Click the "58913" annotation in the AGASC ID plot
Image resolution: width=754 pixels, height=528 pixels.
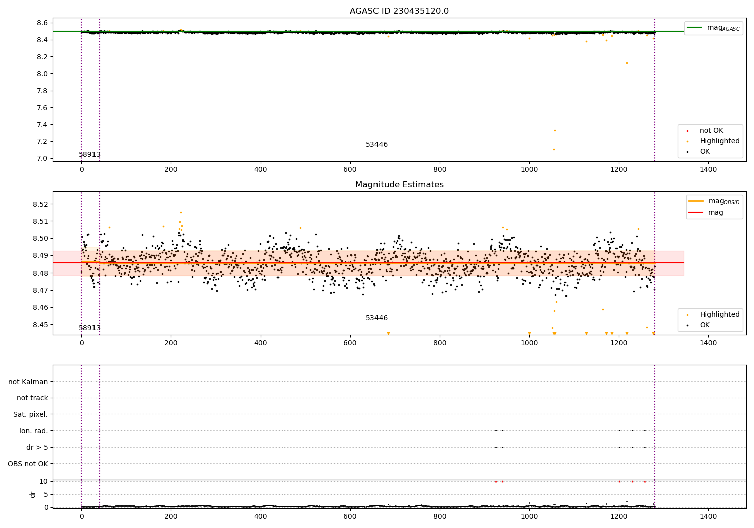89,155
